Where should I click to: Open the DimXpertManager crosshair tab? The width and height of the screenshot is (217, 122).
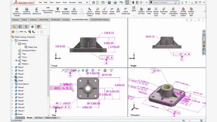32,26
